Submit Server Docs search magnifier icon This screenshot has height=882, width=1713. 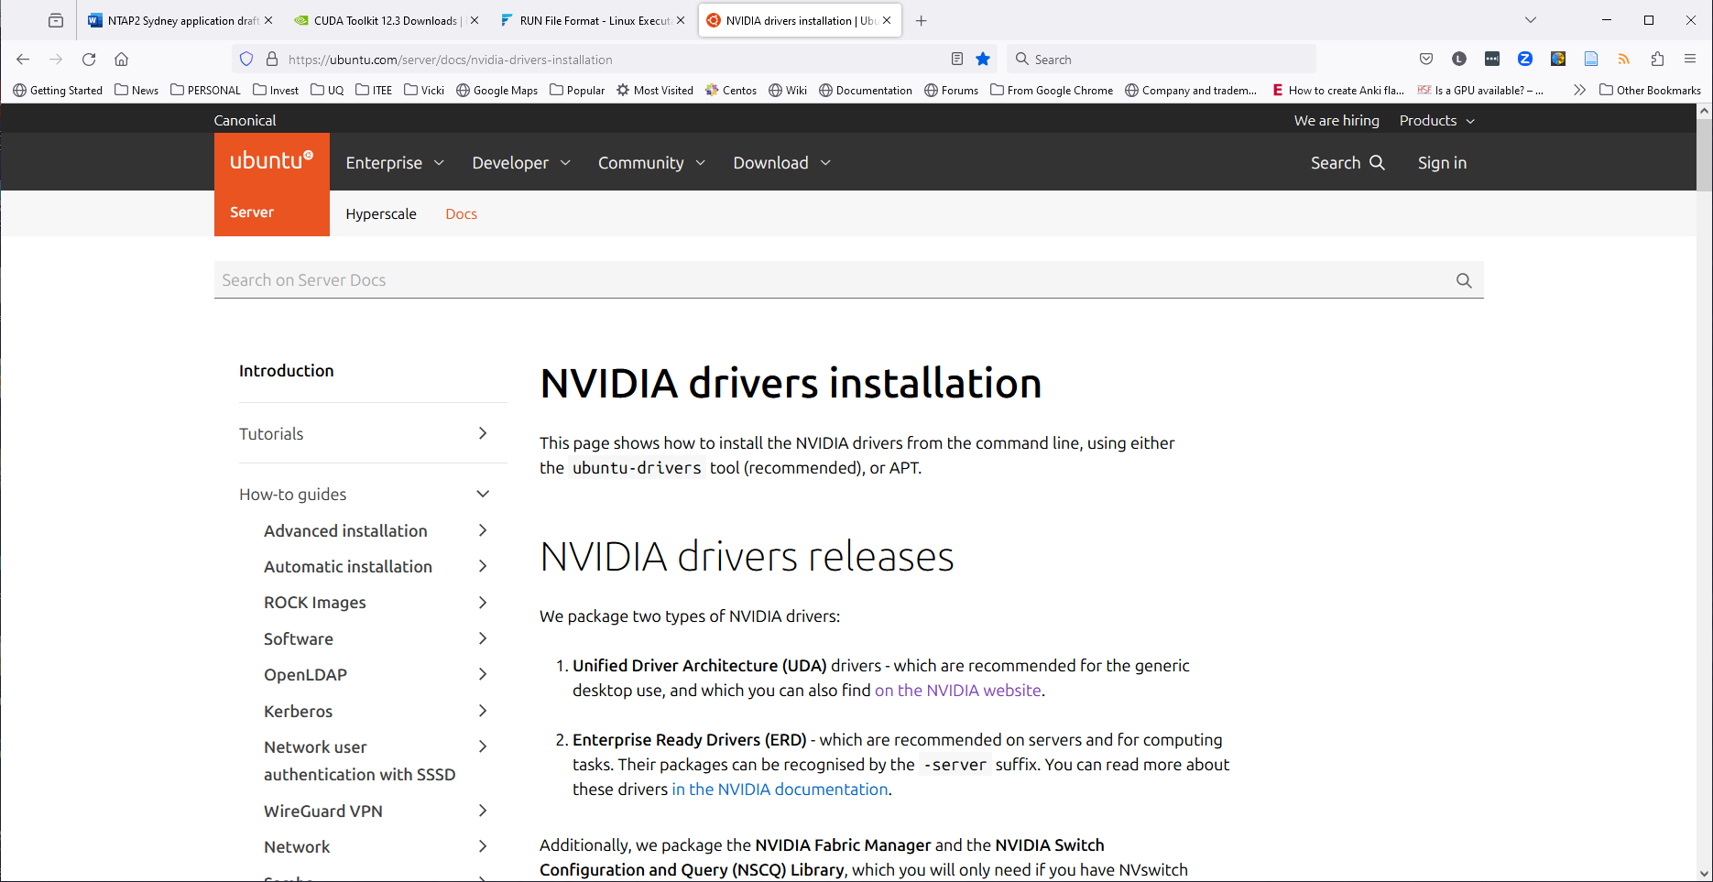point(1464,280)
